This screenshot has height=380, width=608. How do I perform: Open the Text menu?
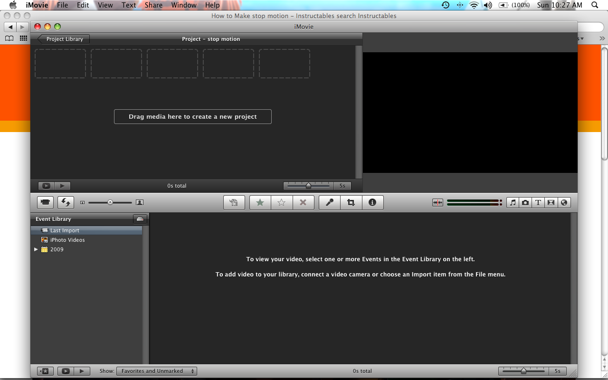(129, 5)
